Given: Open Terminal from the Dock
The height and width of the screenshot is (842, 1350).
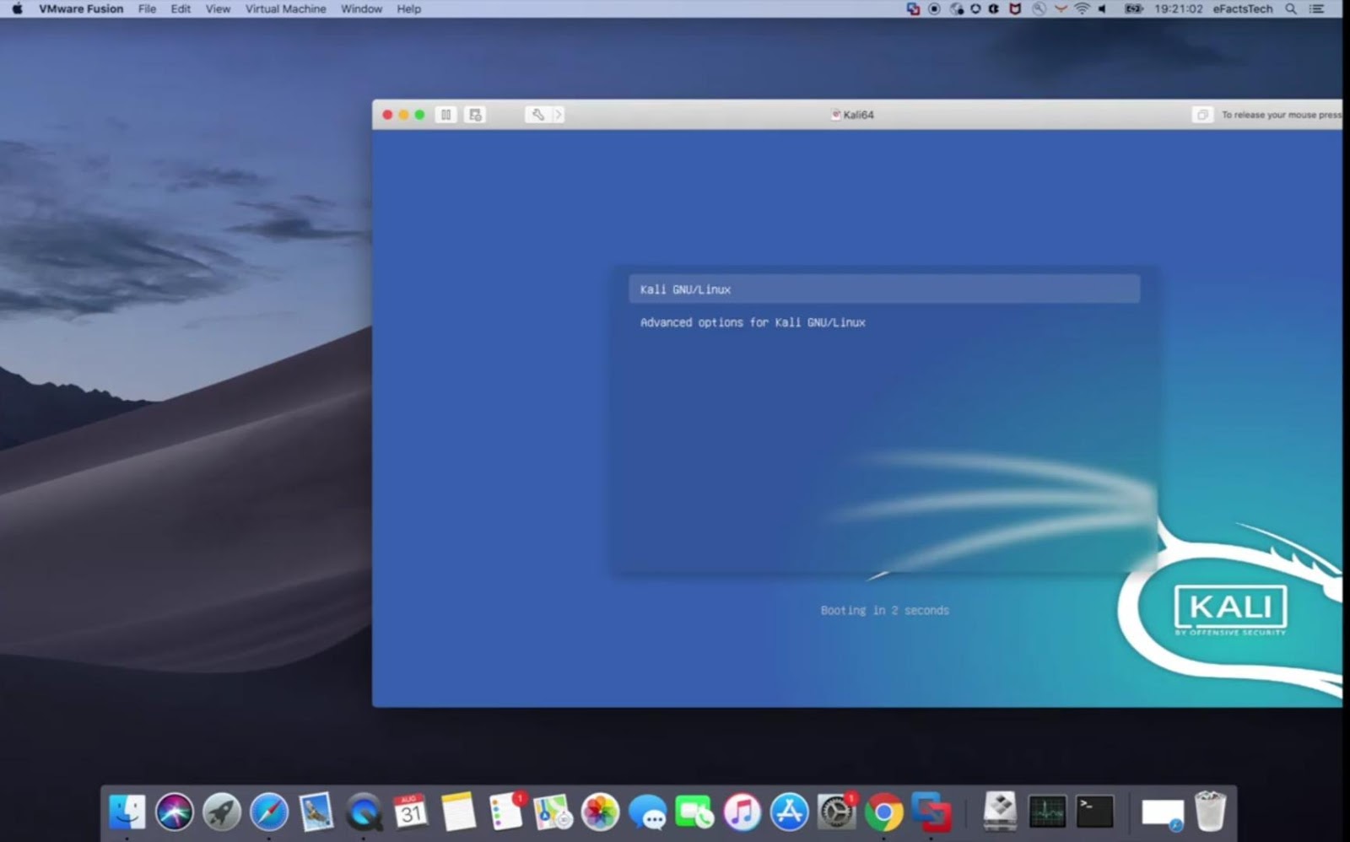Looking at the screenshot, I should (x=1094, y=812).
